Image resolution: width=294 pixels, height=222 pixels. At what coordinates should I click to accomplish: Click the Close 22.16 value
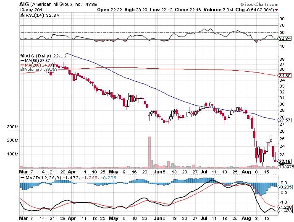point(188,10)
